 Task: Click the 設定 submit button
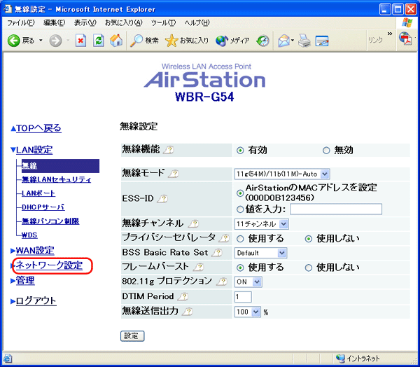click(132, 336)
